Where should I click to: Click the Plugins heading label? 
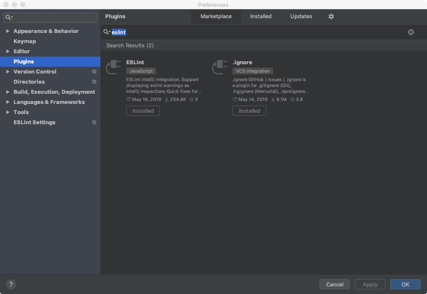[x=115, y=16]
